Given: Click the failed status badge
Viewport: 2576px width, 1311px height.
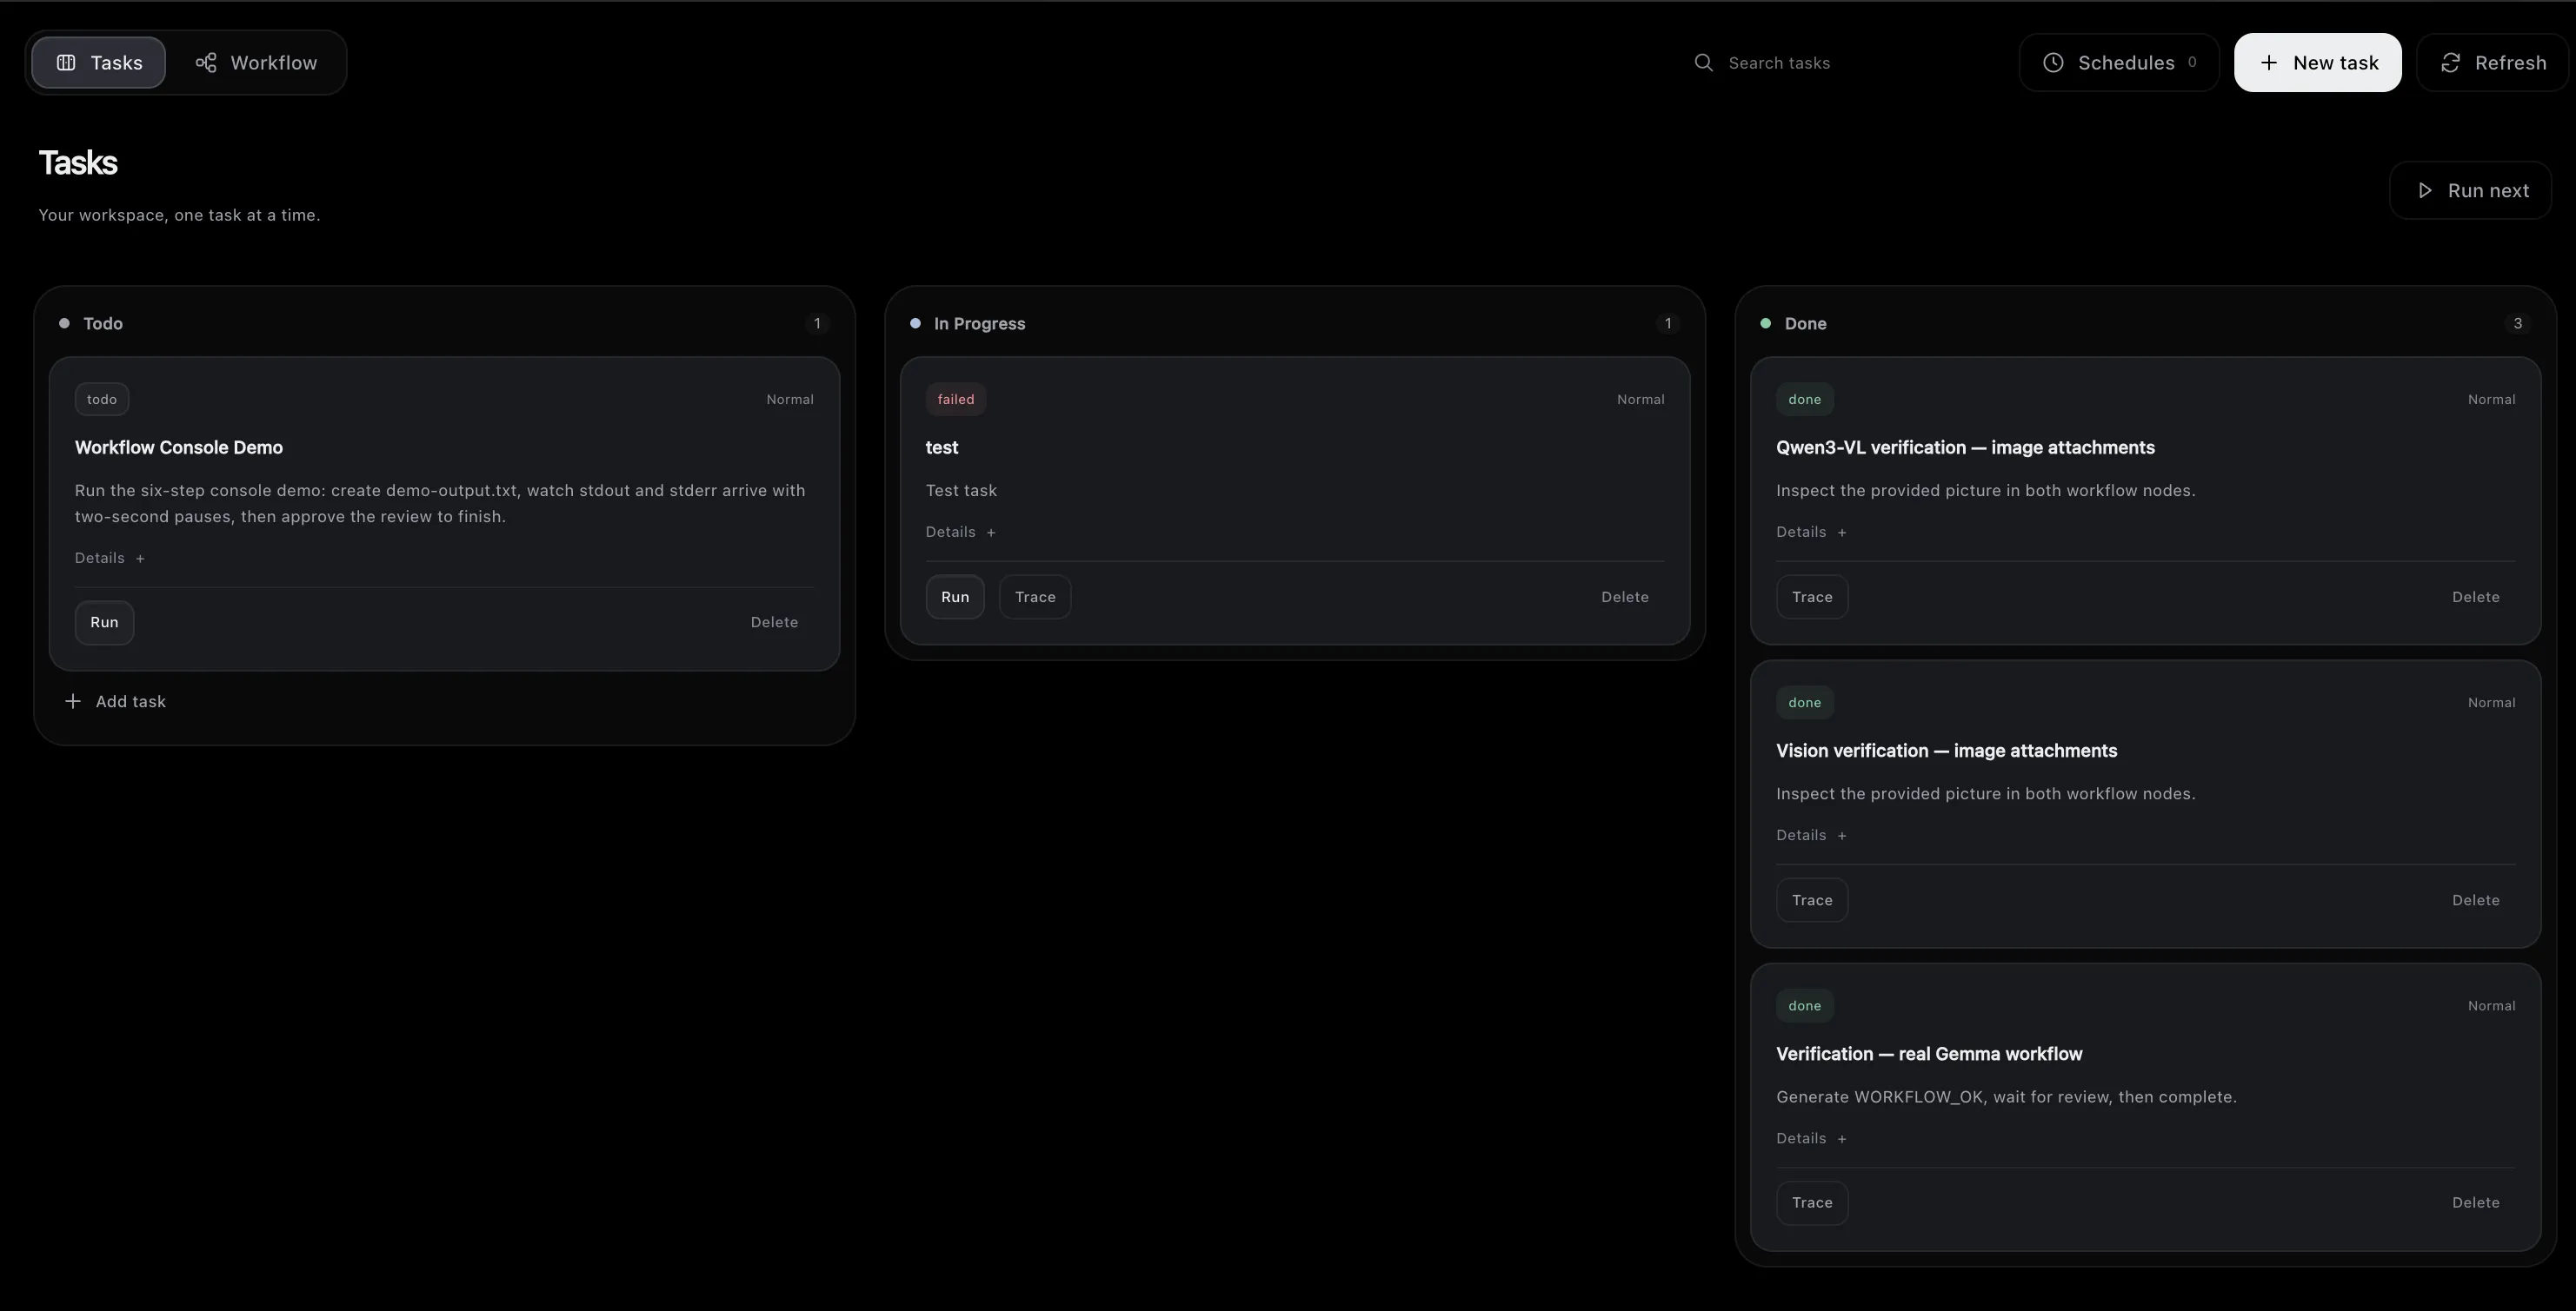Looking at the screenshot, I should [x=955, y=399].
